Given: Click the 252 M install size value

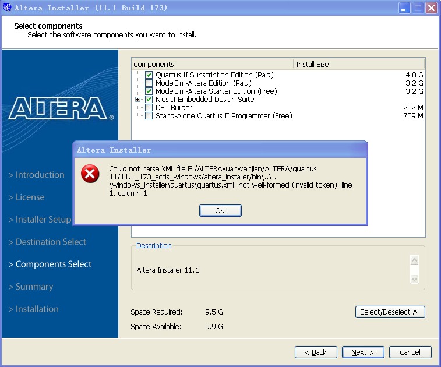Looking at the screenshot, I should (413, 107).
